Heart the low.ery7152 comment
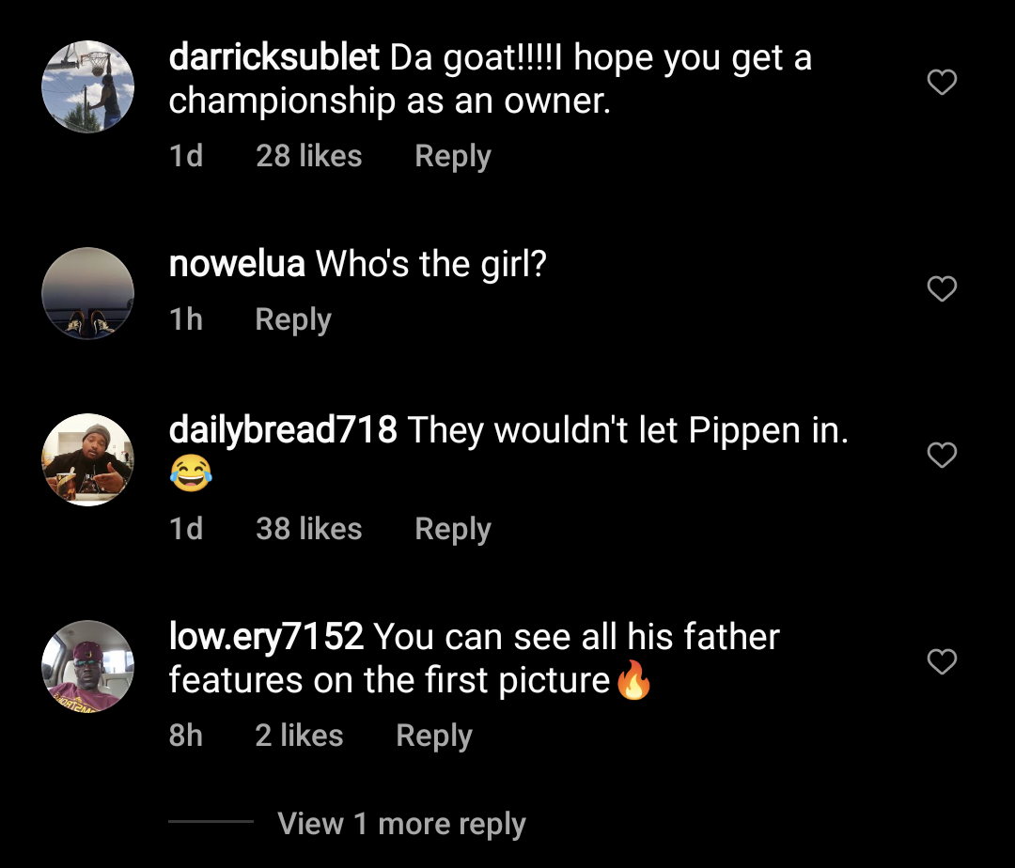The image size is (1015, 868). 942,662
